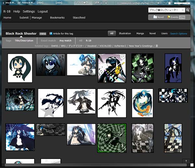The width and height of the screenshot is (195, 168).
Task: Open green checkered background thumbnail in first row
Action: click(x=143, y=68)
